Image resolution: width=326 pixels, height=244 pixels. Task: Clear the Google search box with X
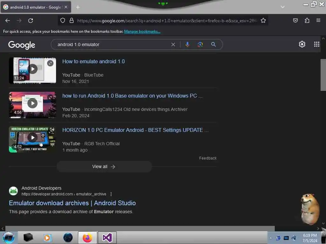[173, 44]
